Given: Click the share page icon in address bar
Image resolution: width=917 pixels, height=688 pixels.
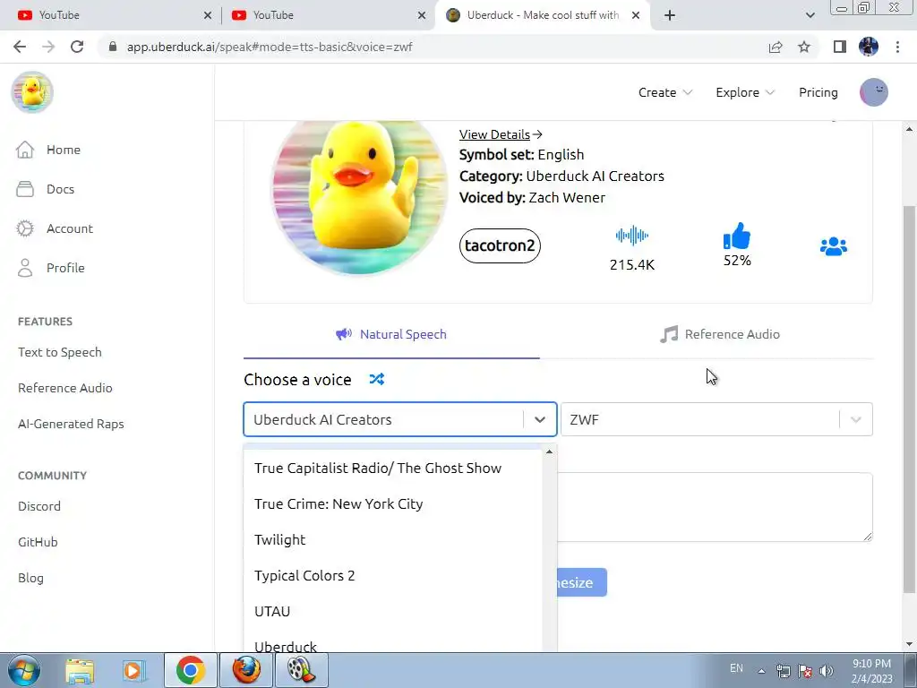Looking at the screenshot, I should 776,47.
